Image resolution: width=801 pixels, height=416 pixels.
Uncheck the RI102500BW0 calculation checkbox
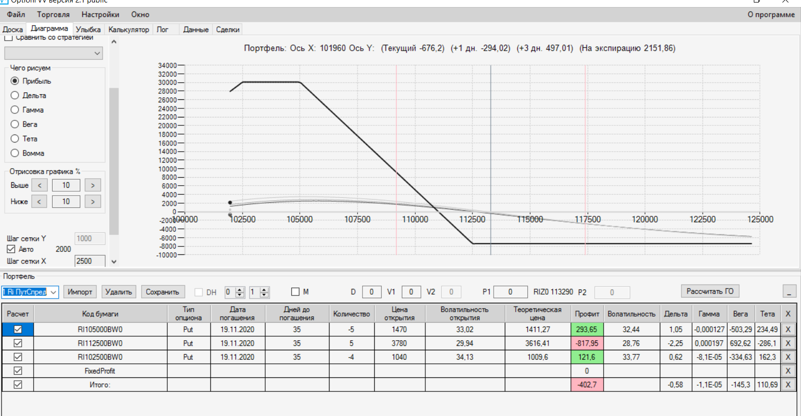click(18, 357)
